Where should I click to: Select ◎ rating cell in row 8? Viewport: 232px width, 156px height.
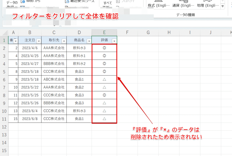[104, 95]
